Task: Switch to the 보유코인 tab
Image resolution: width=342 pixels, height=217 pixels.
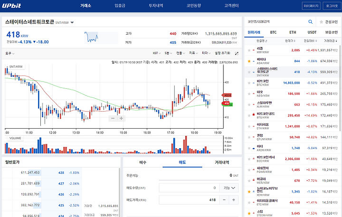Action: (x=332, y=32)
